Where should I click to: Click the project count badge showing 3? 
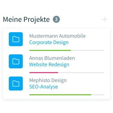pos(56,19)
